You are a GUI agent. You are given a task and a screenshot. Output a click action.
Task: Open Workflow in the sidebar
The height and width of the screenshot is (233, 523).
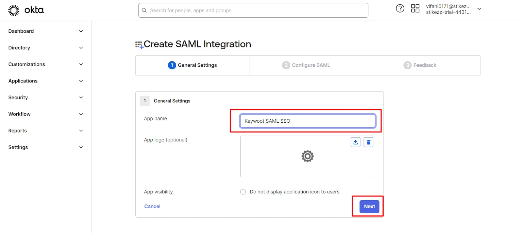[19, 114]
